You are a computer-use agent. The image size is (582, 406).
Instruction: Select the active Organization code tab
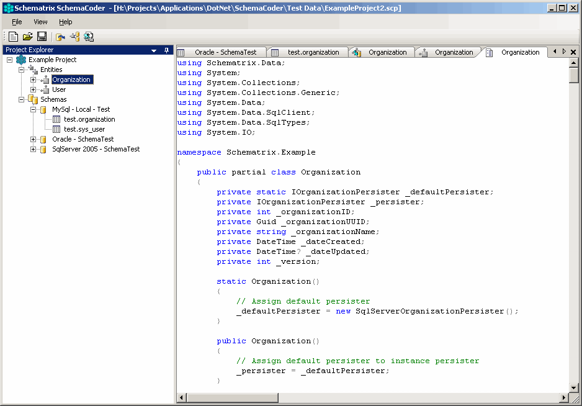[x=516, y=52]
